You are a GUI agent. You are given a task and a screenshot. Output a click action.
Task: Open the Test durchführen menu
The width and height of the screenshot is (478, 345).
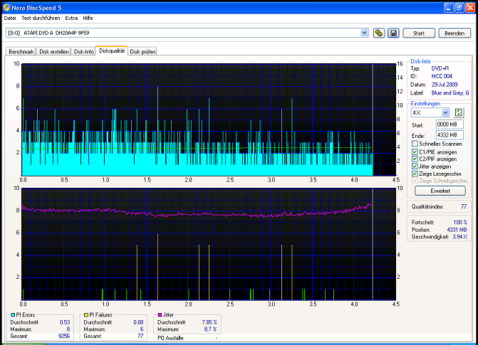click(41, 18)
